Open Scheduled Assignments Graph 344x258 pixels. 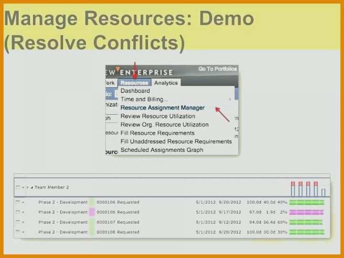tap(162, 150)
